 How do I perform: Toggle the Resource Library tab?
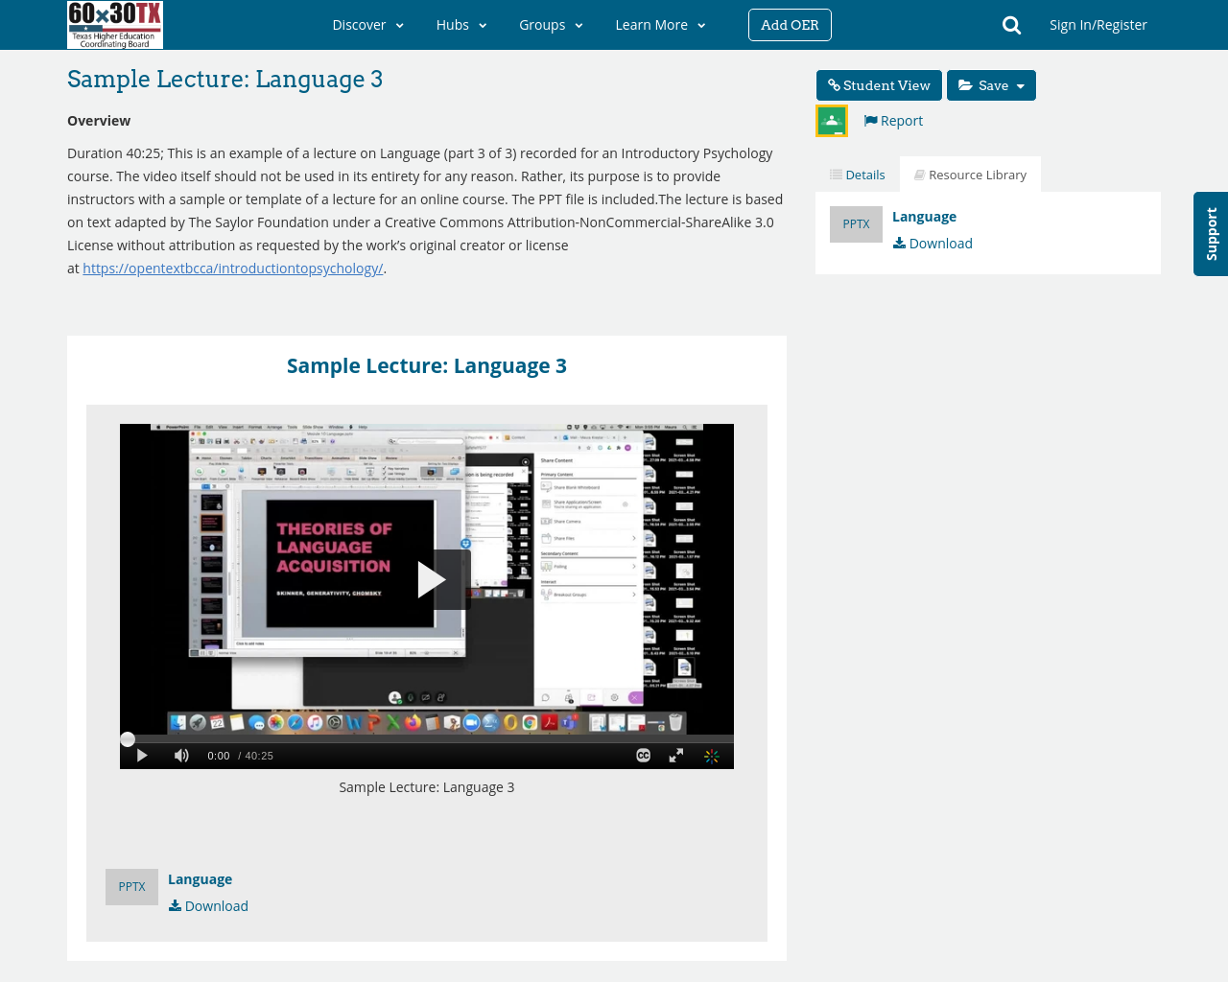point(970,173)
